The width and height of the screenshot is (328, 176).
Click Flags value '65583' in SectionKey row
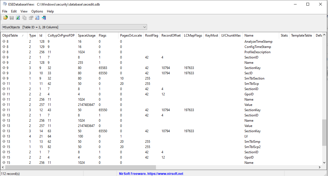(103, 68)
